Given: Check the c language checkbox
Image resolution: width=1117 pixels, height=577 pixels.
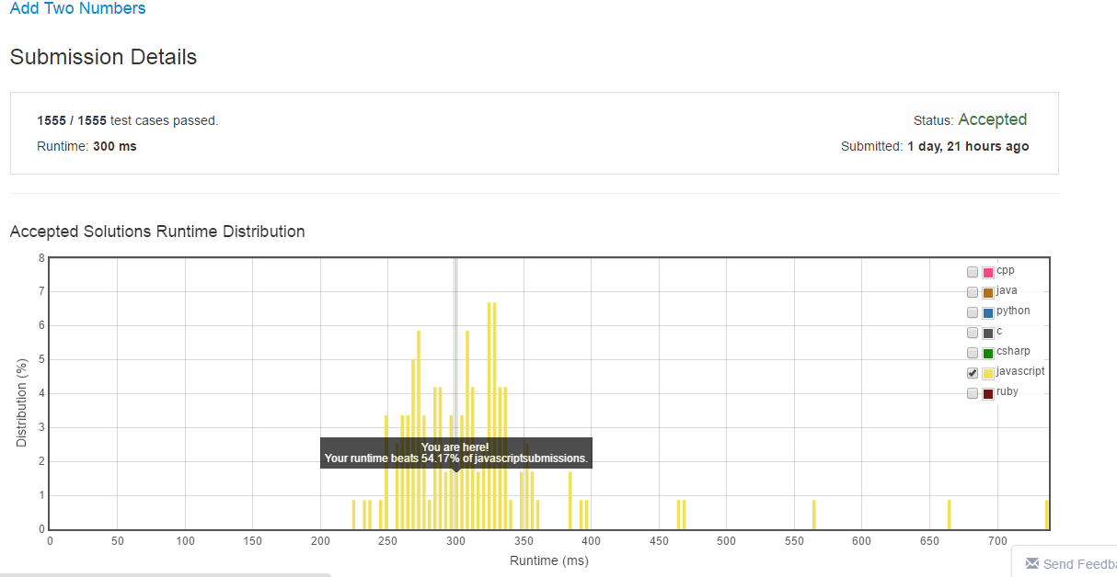Looking at the screenshot, I should [973, 333].
